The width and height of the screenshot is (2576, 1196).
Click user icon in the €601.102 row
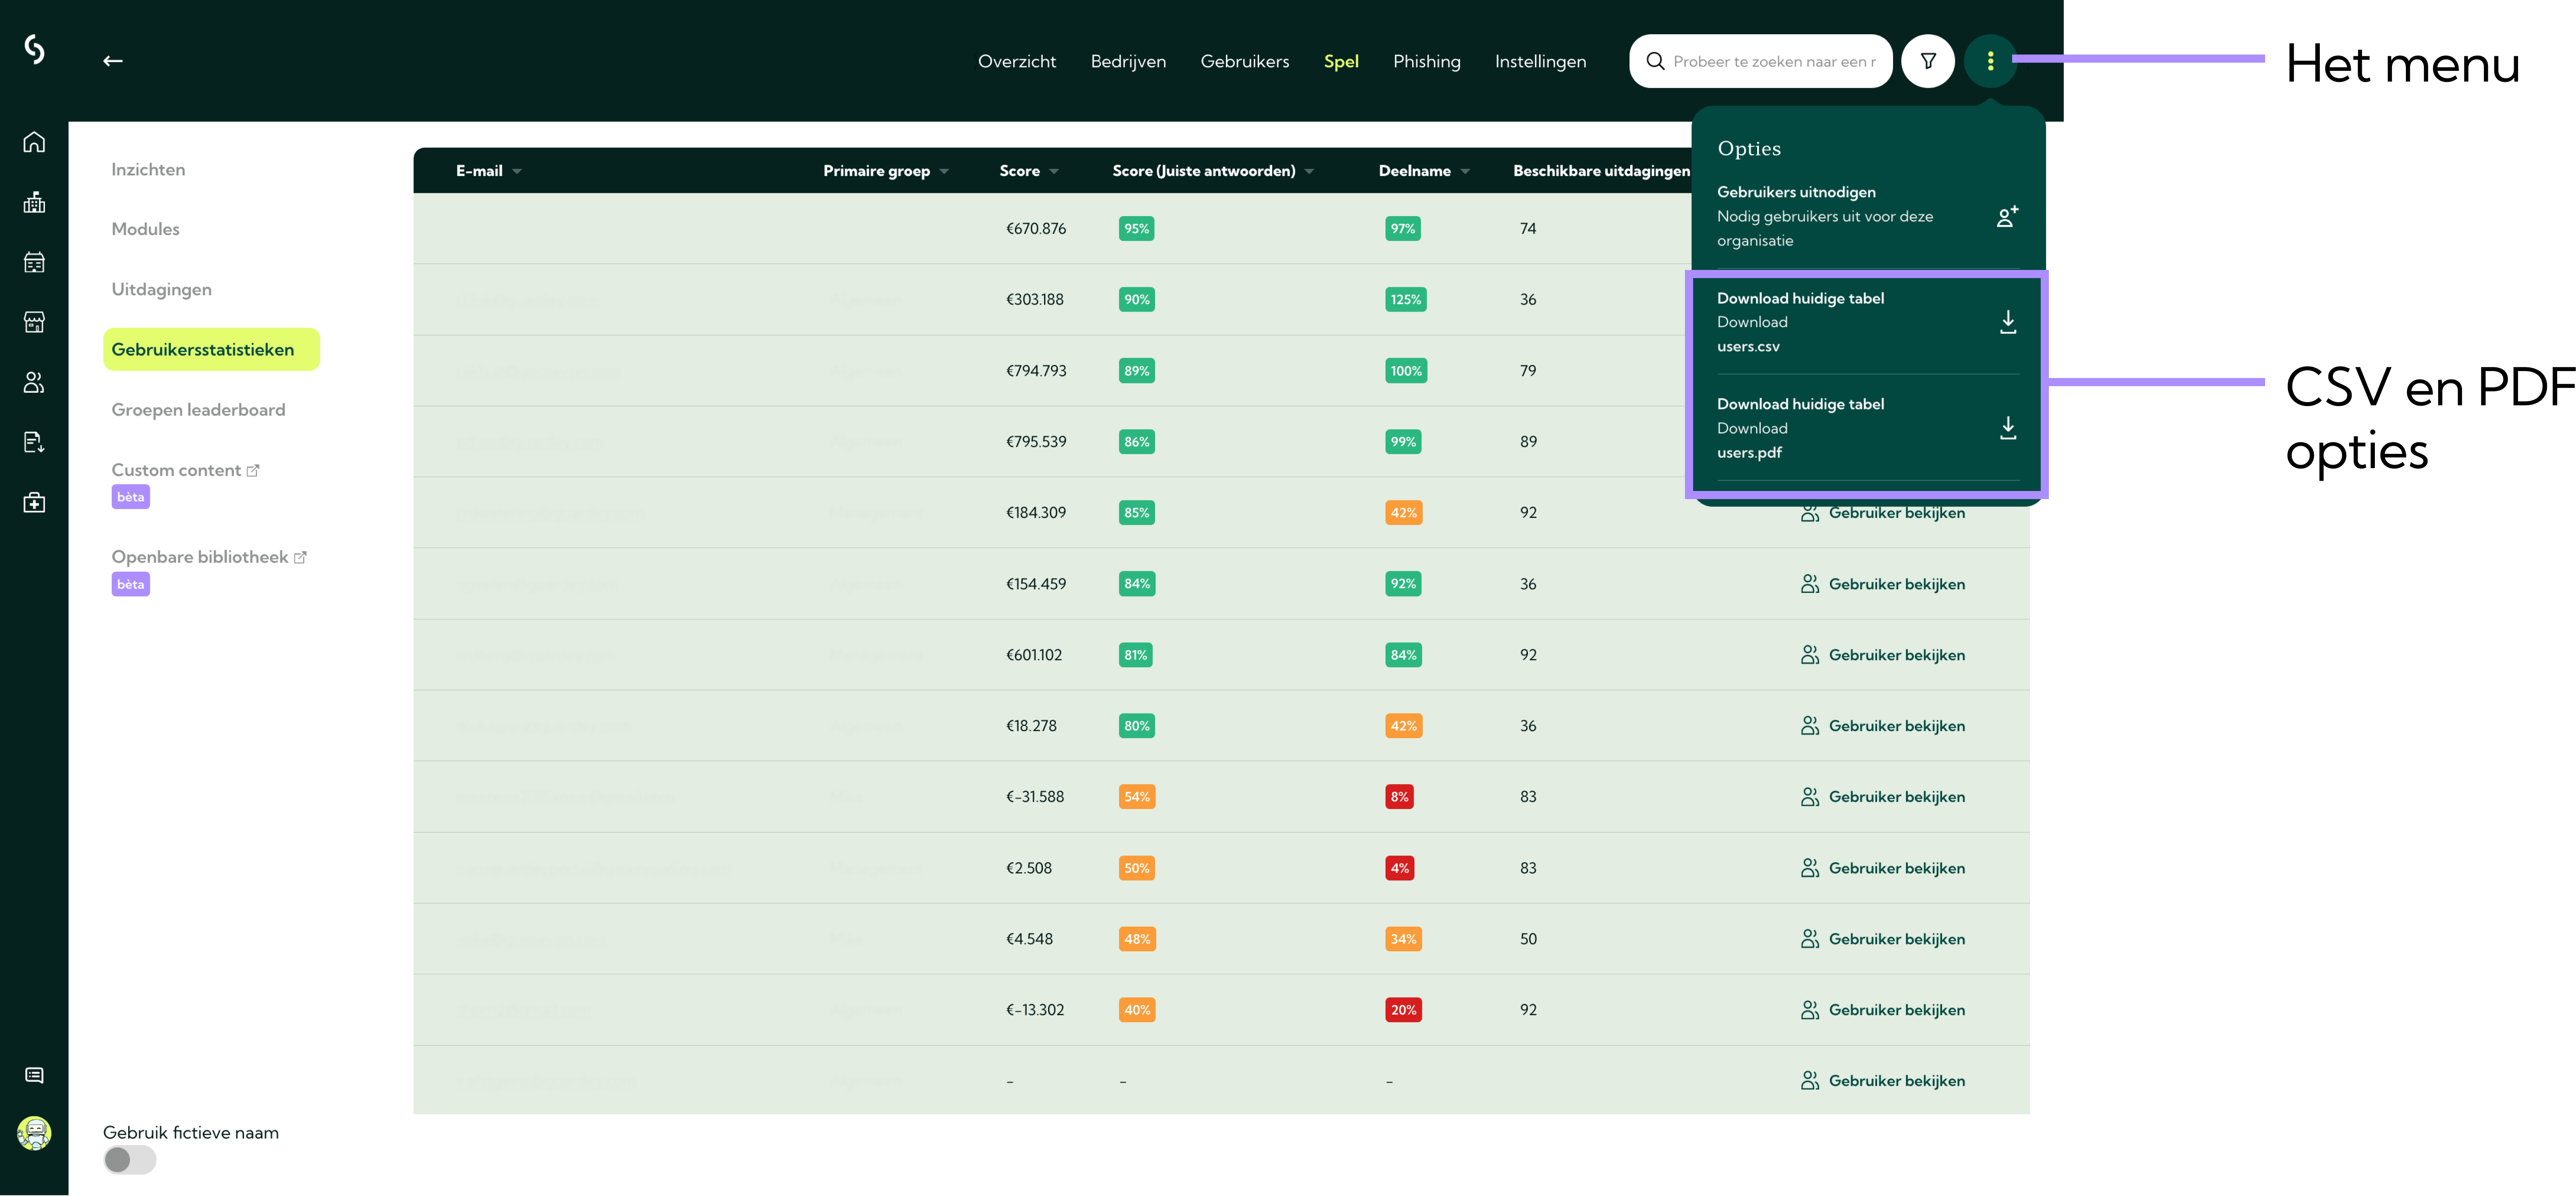(1809, 654)
